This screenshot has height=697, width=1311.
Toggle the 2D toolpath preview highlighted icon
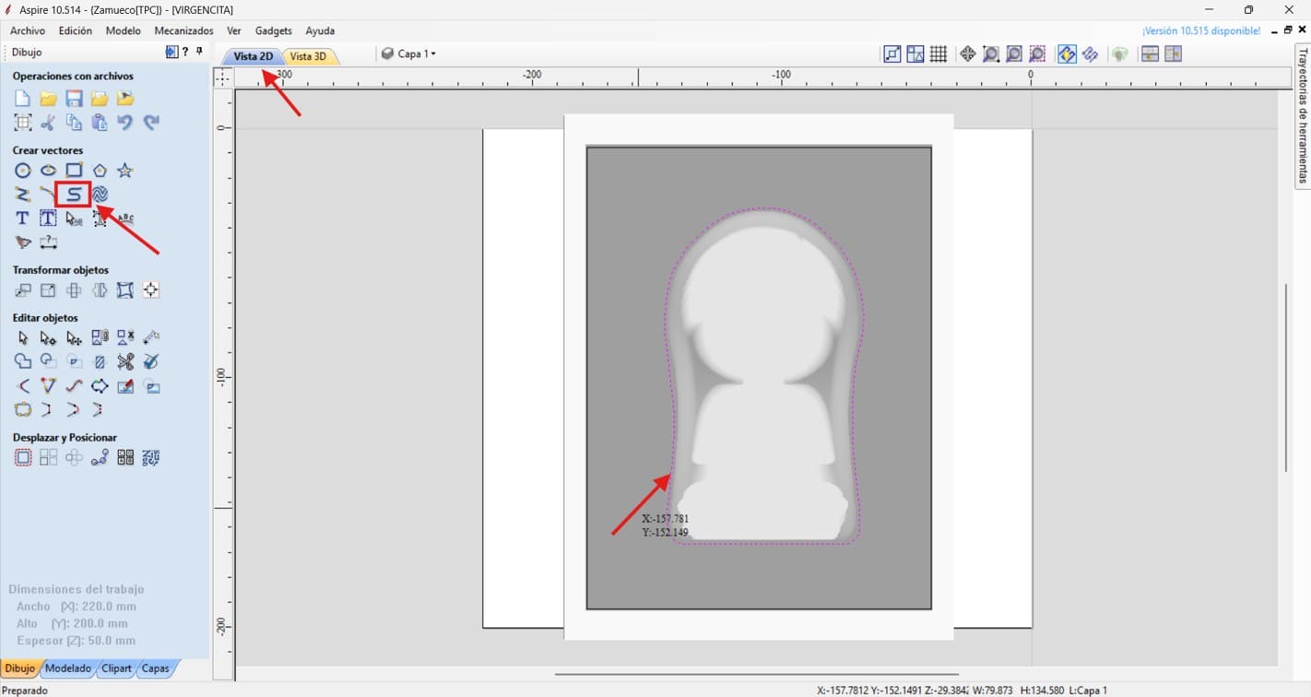1067,54
